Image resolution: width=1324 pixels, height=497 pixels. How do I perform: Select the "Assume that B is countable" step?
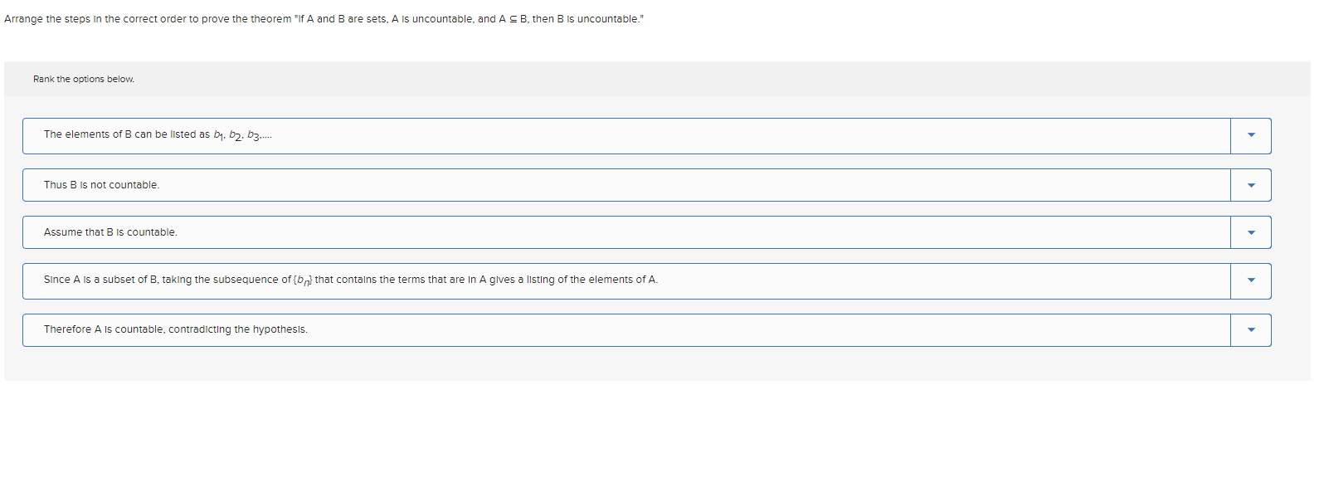pos(110,232)
